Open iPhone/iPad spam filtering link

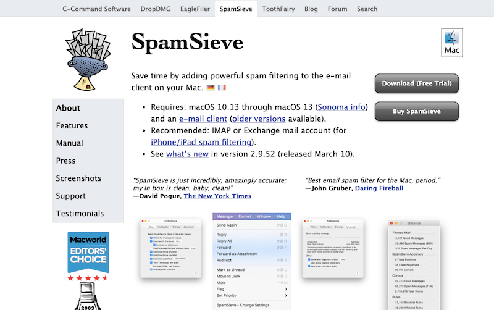coord(201,143)
